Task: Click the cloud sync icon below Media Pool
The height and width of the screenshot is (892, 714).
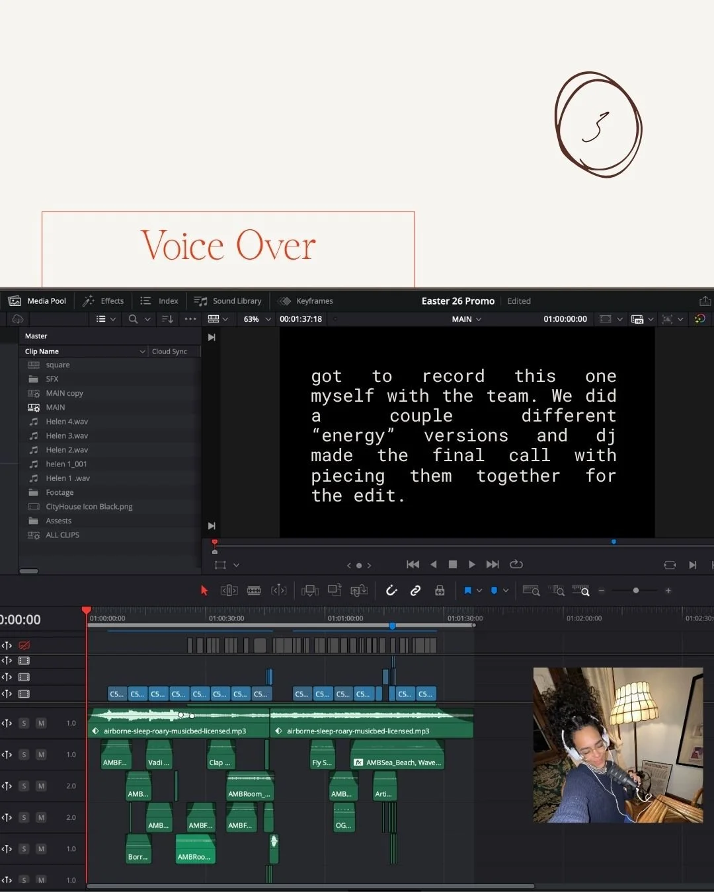Action: [18, 319]
